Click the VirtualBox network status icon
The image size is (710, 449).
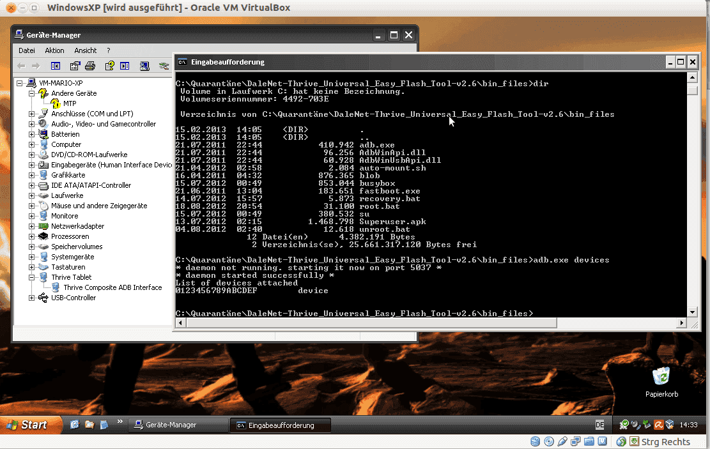click(576, 441)
